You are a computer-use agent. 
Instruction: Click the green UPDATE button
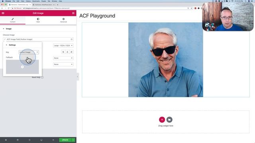pos(65,140)
